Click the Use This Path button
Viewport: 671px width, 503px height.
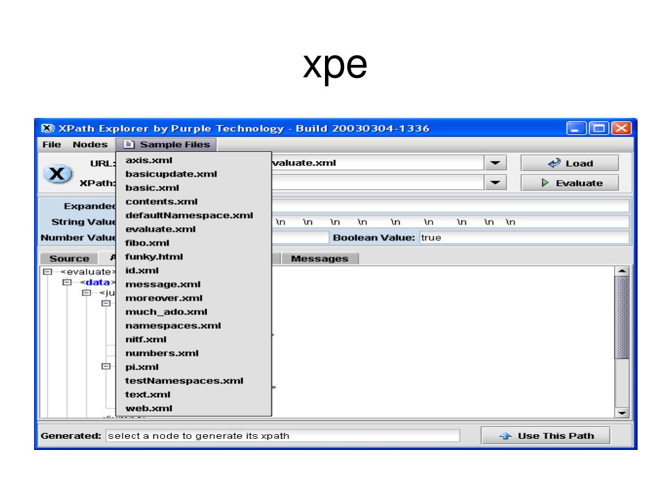tap(546, 436)
